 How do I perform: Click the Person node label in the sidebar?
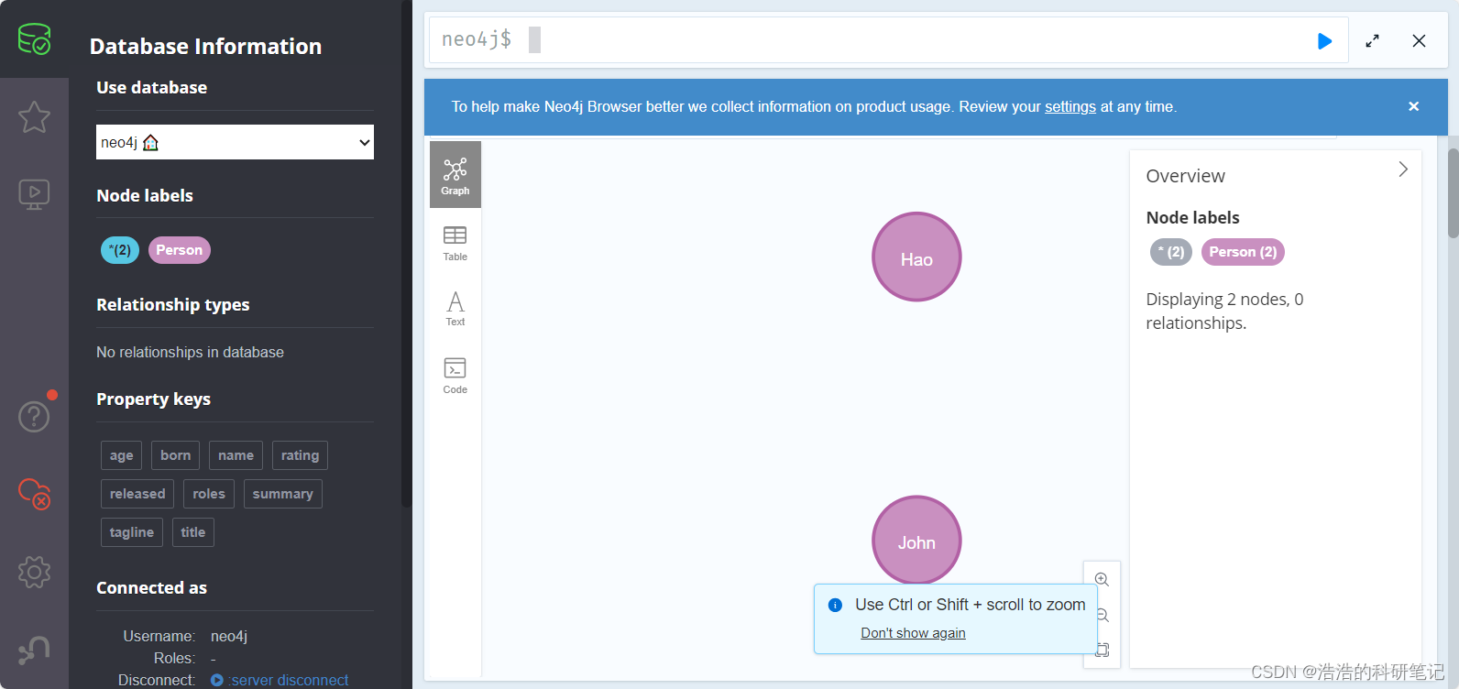click(x=180, y=250)
